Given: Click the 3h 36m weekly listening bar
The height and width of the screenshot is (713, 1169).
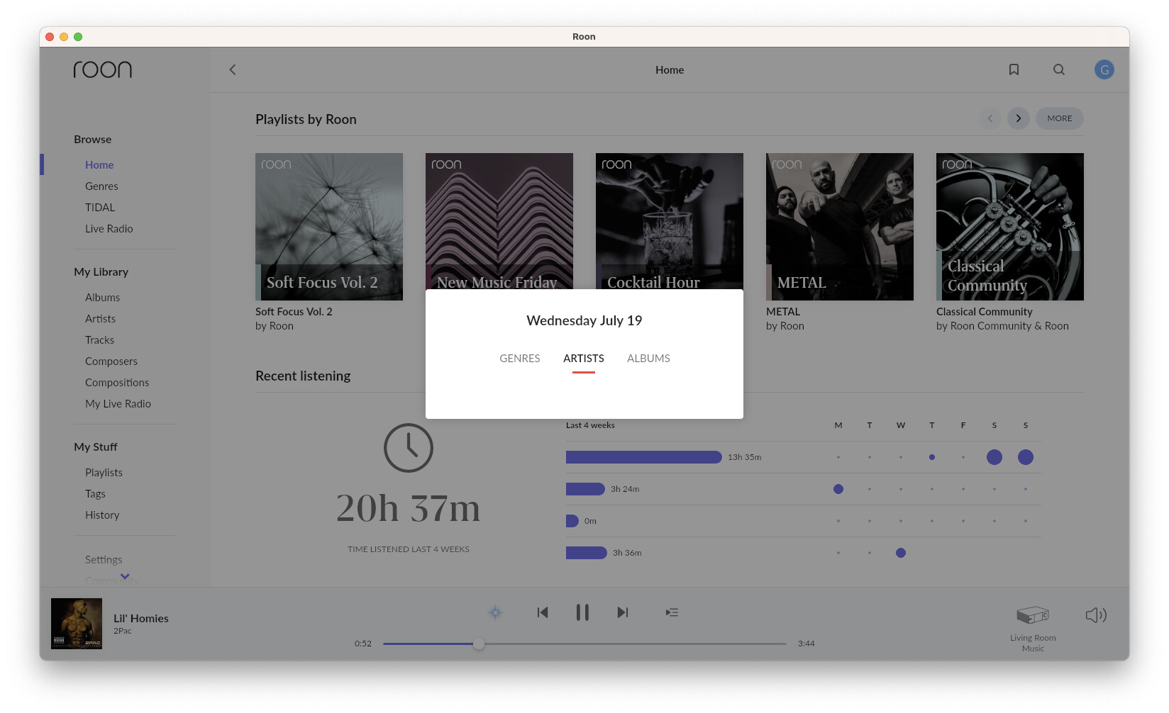Looking at the screenshot, I should [587, 553].
